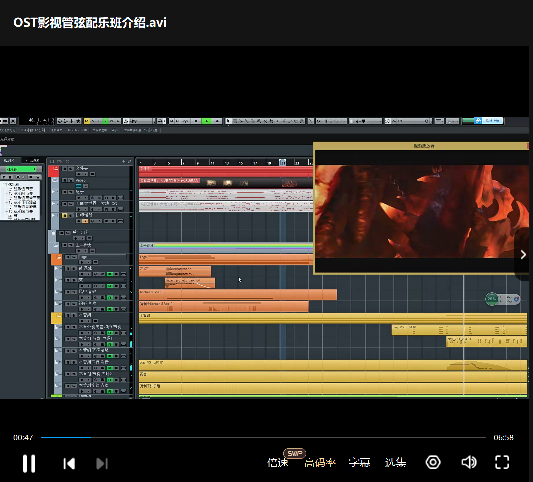Skip to the next video
The image size is (533, 482).
pyautogui.click(x=102, y=463)
